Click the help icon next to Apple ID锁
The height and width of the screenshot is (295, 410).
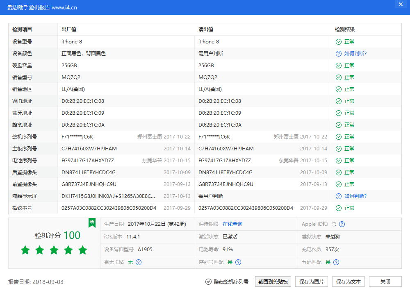342,224
